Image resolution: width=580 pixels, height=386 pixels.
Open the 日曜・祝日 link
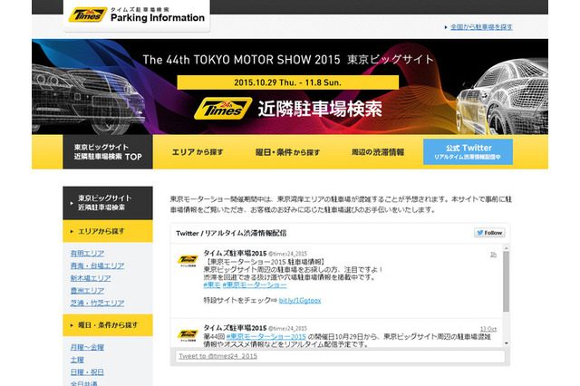click(x=87, y=372)
